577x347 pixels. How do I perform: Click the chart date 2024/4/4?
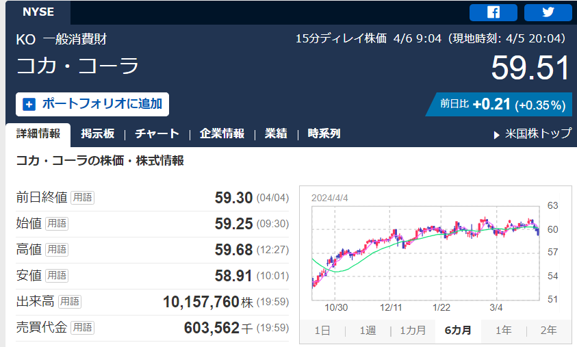pyautogui.click(x=330, y=198)
